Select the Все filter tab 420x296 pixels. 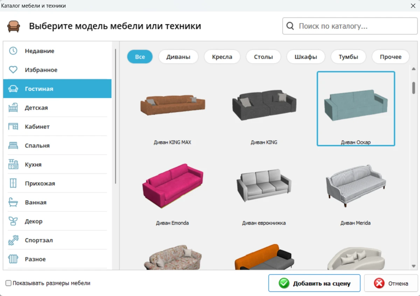(x=140, y=57)
